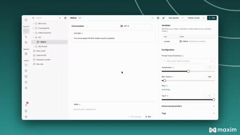240x135 pixels.
Task: Click the Run button
Action: 148,117
